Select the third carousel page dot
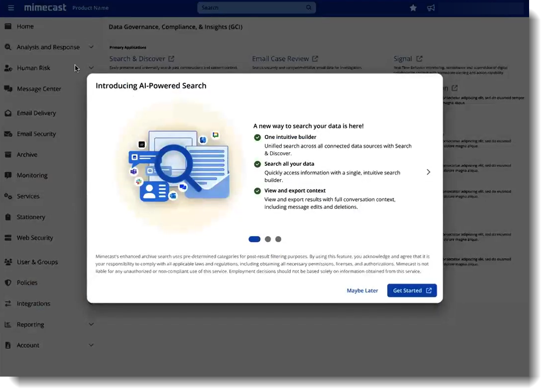This screenshot has width=543, height=389. click(x=278, y=239)
